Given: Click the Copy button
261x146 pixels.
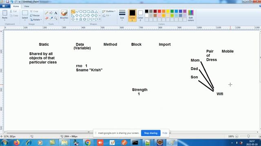Looking at the screenshot, I should 14,15.
